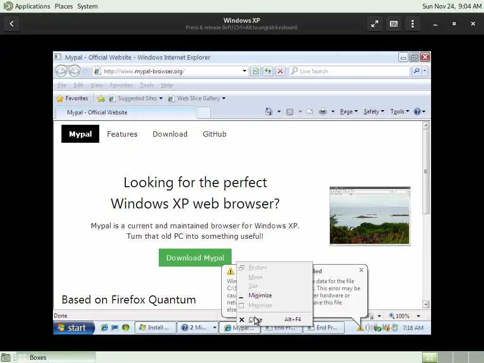The image size is (484, 363).
Task: Open the Page dropdown menu
Action: pyautogui.click(x=349, y=112)
